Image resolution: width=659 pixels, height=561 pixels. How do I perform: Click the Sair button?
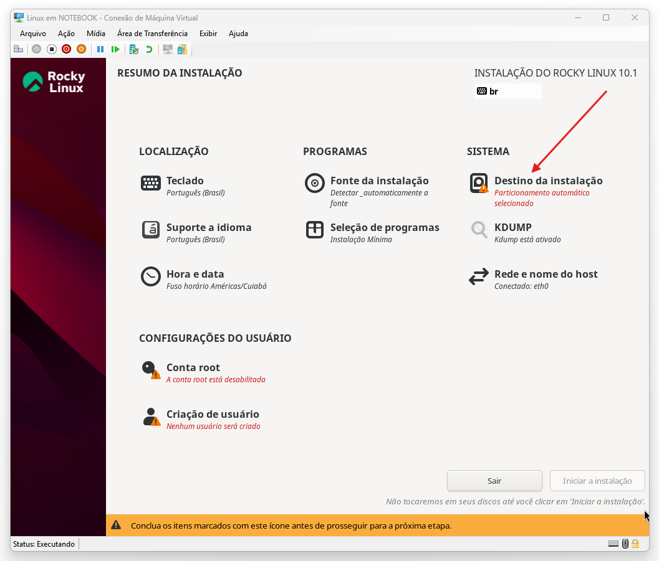[x=494, y=481]
